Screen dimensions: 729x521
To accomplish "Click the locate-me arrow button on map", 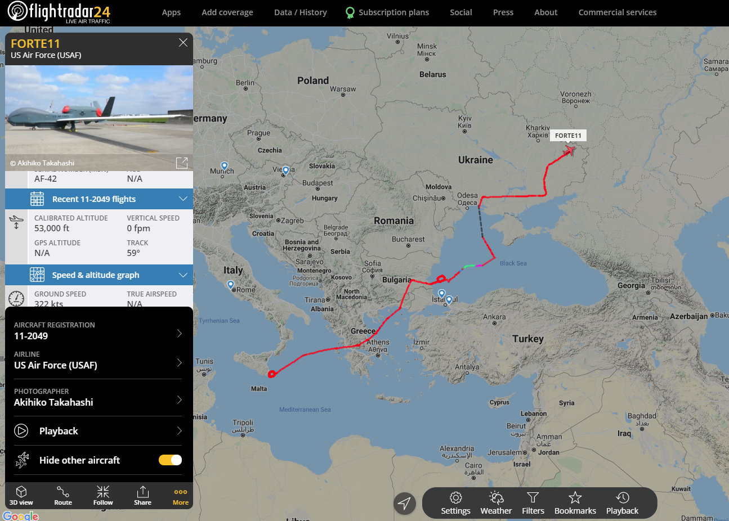I will [x=405, y=503].
